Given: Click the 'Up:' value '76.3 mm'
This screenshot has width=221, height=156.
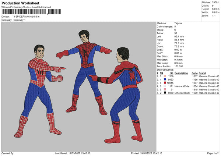Looking at the screenshot, I should click(179, 43).
